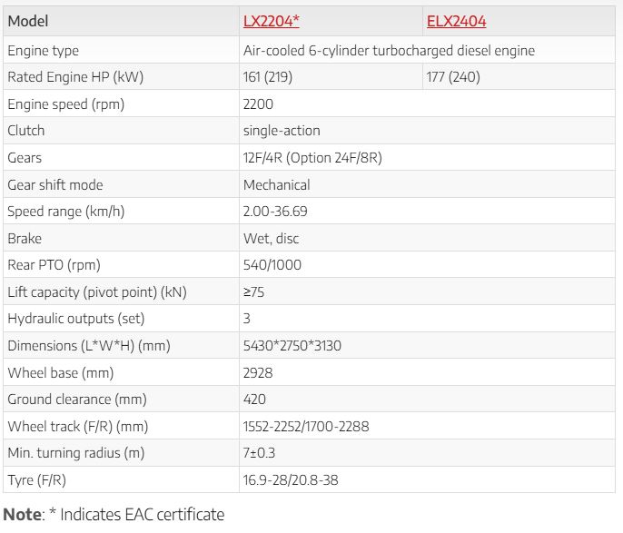
Task: Click the single-action clutch value
Action: (x=282, y=131)
